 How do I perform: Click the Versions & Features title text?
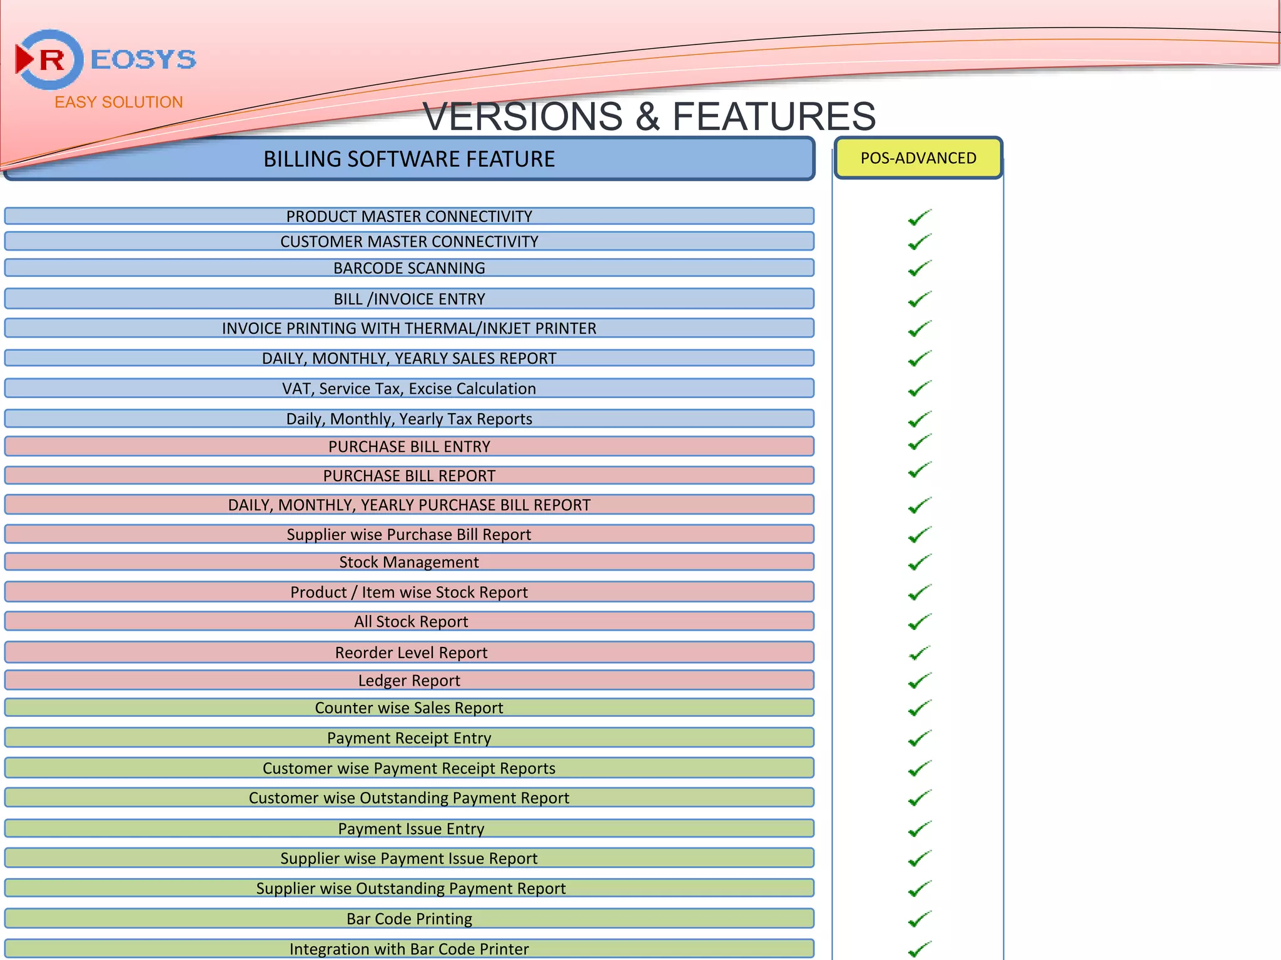pos(649,116)
